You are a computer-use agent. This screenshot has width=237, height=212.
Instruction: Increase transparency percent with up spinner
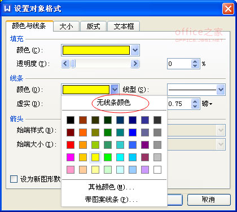(x=195, y=61)
